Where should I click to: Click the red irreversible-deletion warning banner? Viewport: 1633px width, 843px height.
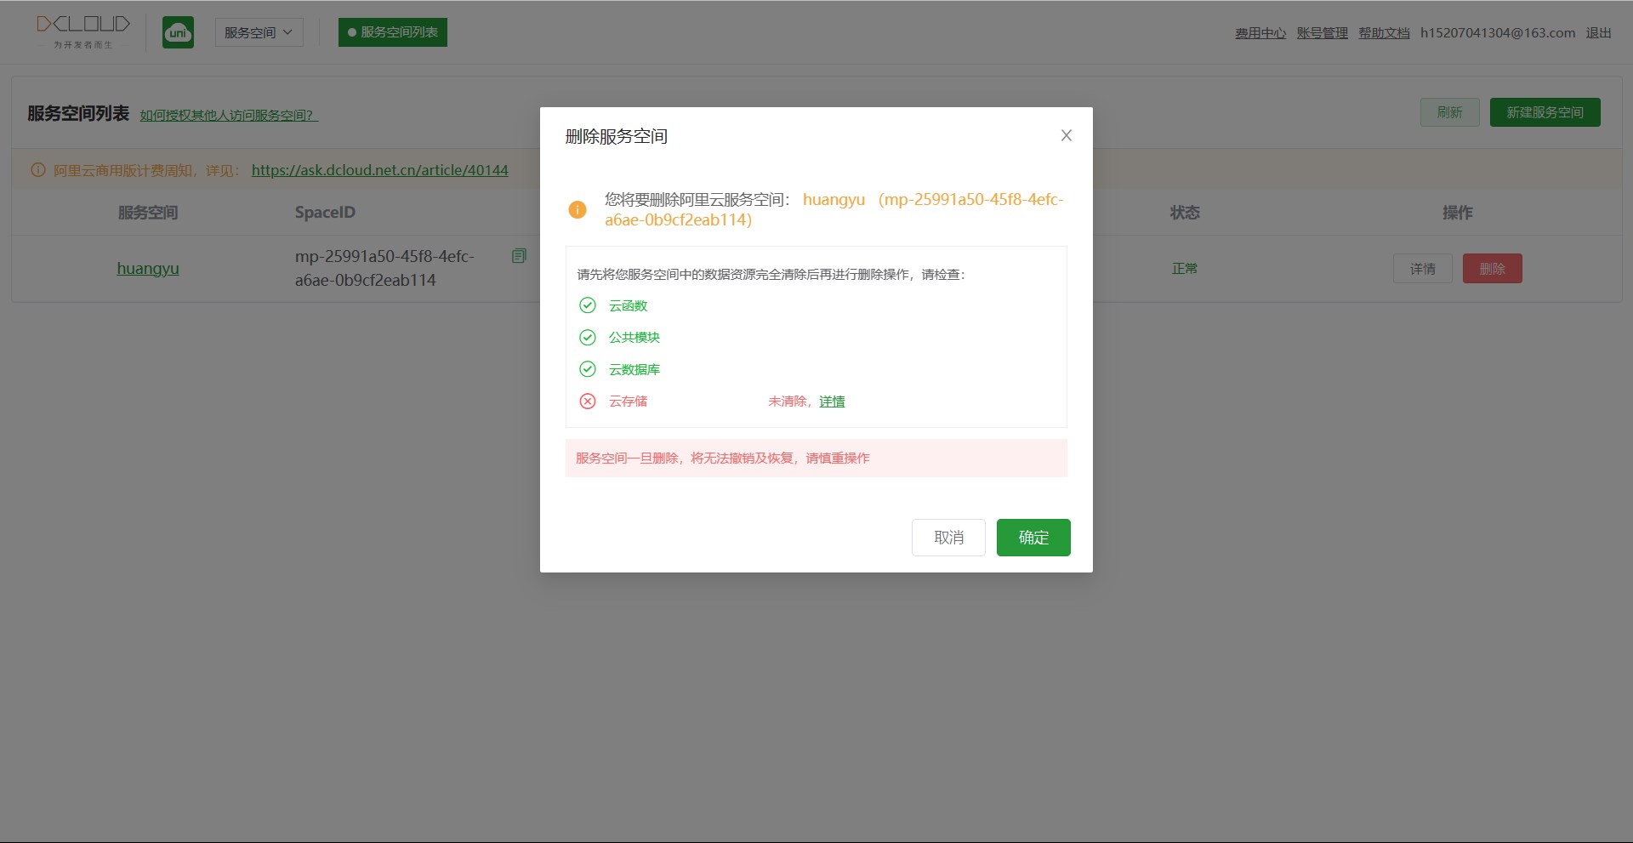click(816, 458)
